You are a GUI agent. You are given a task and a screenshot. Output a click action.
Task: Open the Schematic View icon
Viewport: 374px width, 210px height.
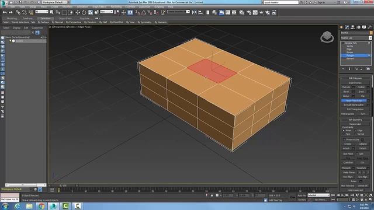234,12
